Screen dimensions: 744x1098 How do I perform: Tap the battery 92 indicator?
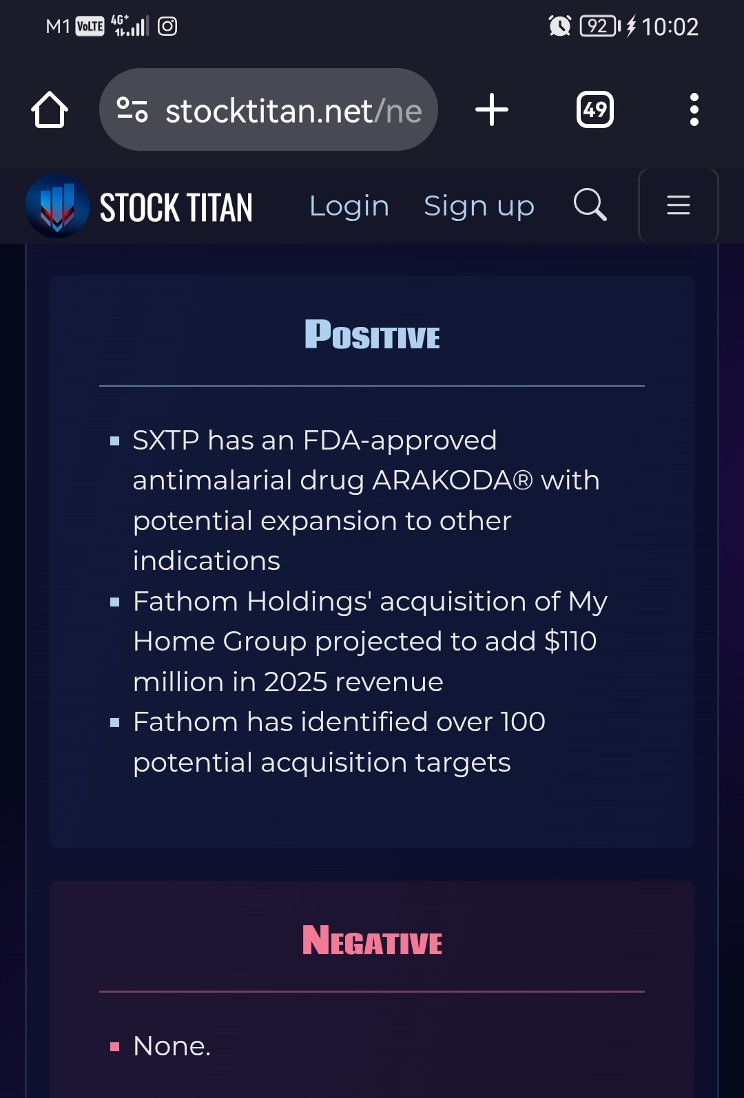[600, 26]
